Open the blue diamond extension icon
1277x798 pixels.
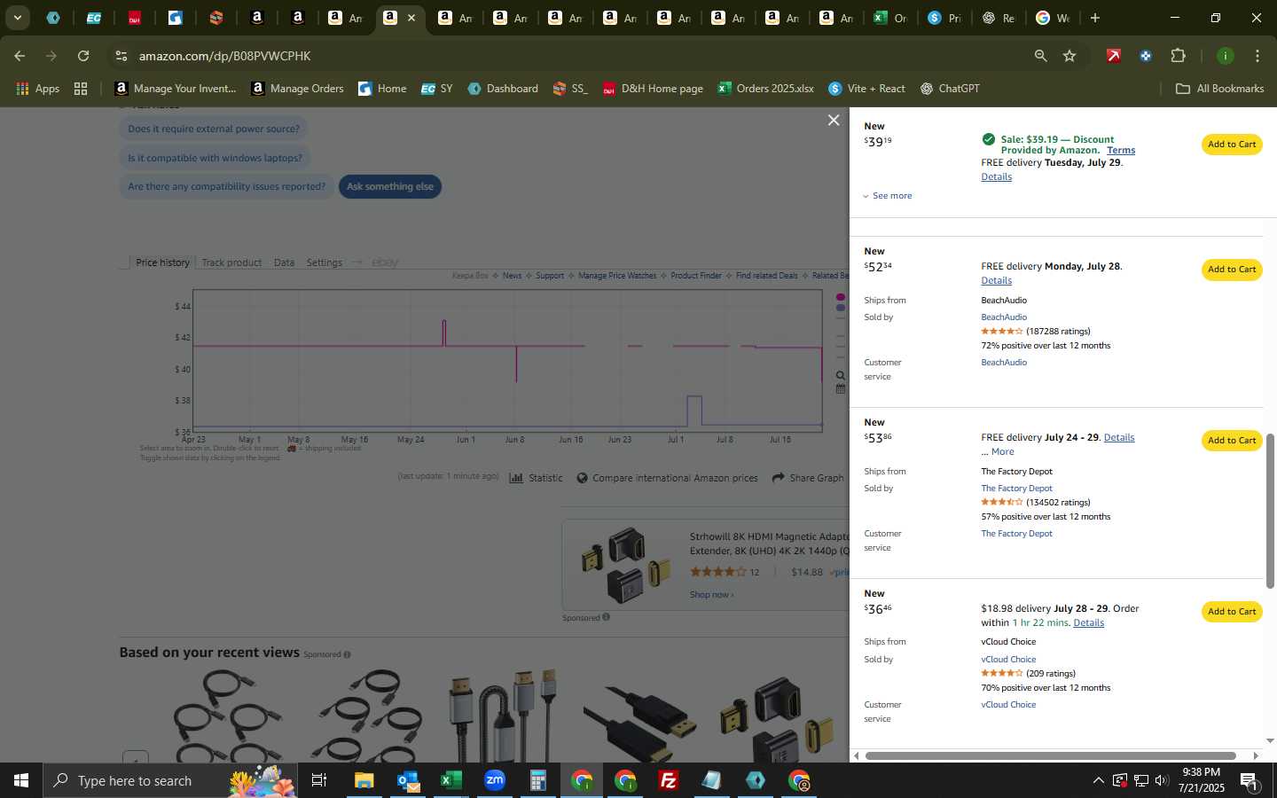point(1146,56)
